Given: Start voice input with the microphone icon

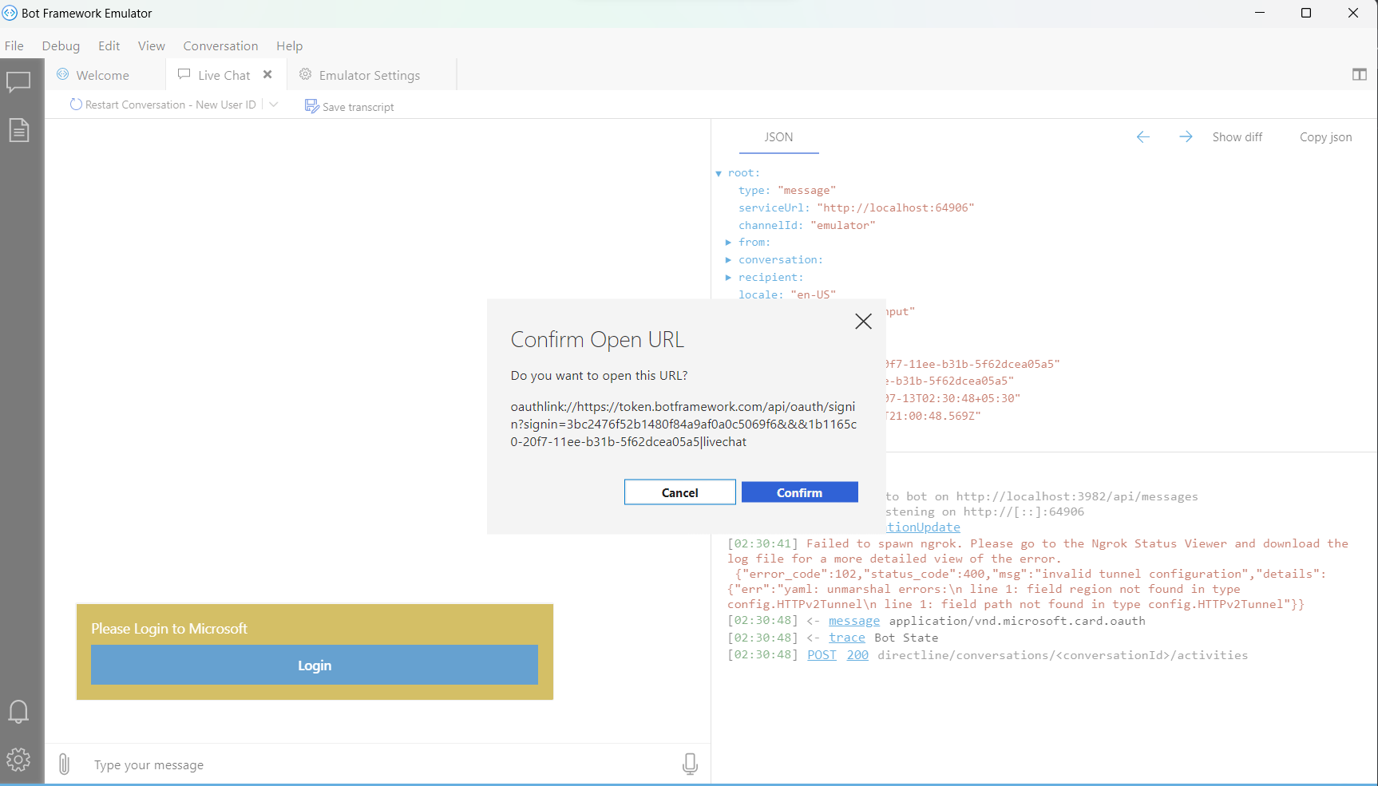Looking at the screenshot, I should tap(690, 764).
